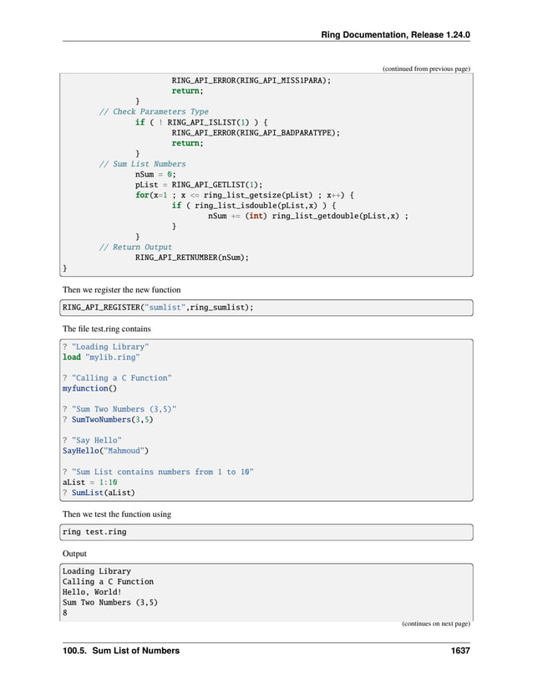Click the line with "nSum += (int) ring_list_getdouble"
This screenshot has height=690, width=533.
point(308,216)
